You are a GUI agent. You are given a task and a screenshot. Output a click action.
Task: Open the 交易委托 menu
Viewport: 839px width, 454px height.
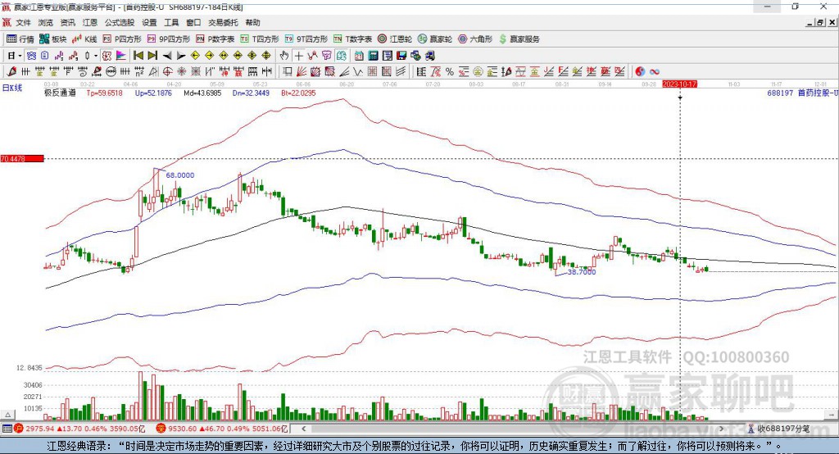[x=223, y=22]
